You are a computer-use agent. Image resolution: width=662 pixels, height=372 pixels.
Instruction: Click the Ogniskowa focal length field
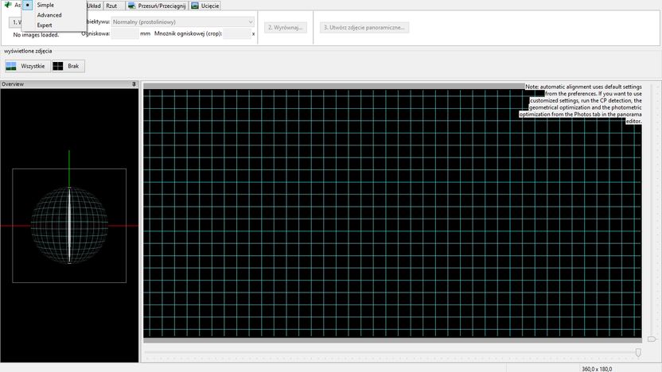click(125, 33)
